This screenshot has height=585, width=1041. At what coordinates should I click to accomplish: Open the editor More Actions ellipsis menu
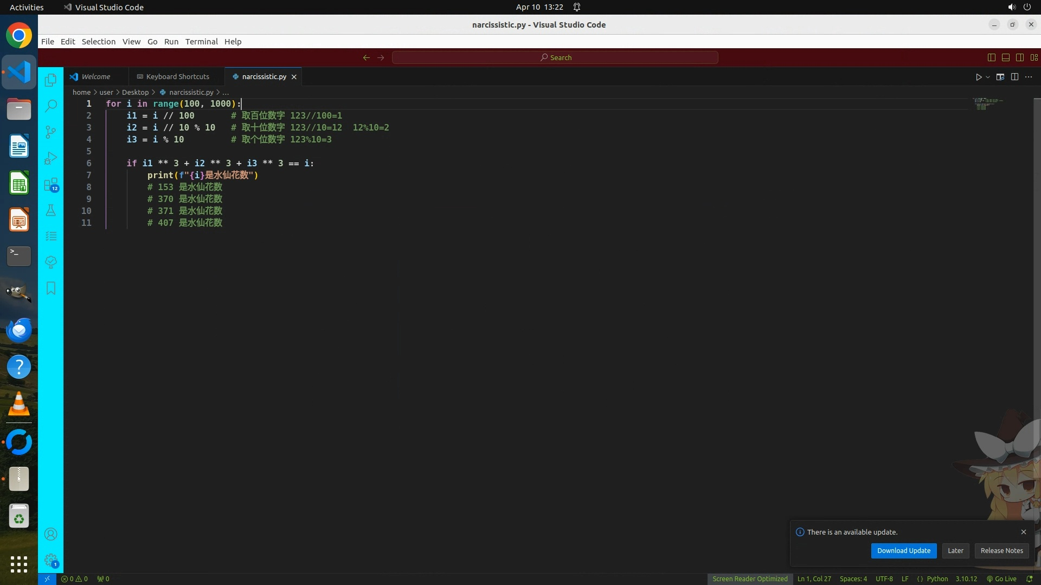(x=1029, y=77)
